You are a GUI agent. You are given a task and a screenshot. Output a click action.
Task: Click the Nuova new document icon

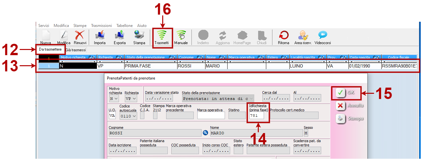tap(46, 35)
